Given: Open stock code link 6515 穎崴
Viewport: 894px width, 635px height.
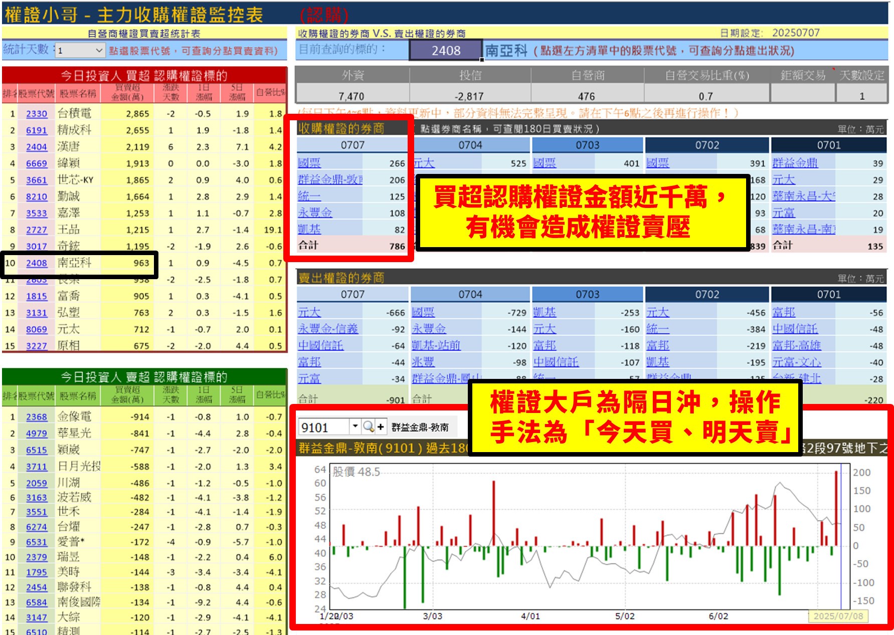Looking at the screenshot, I should tap(37, 450).
